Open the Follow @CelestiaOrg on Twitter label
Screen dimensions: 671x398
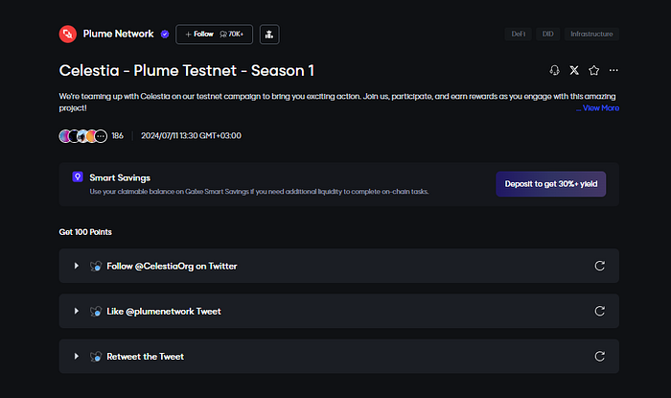click(x=172, y=267)
